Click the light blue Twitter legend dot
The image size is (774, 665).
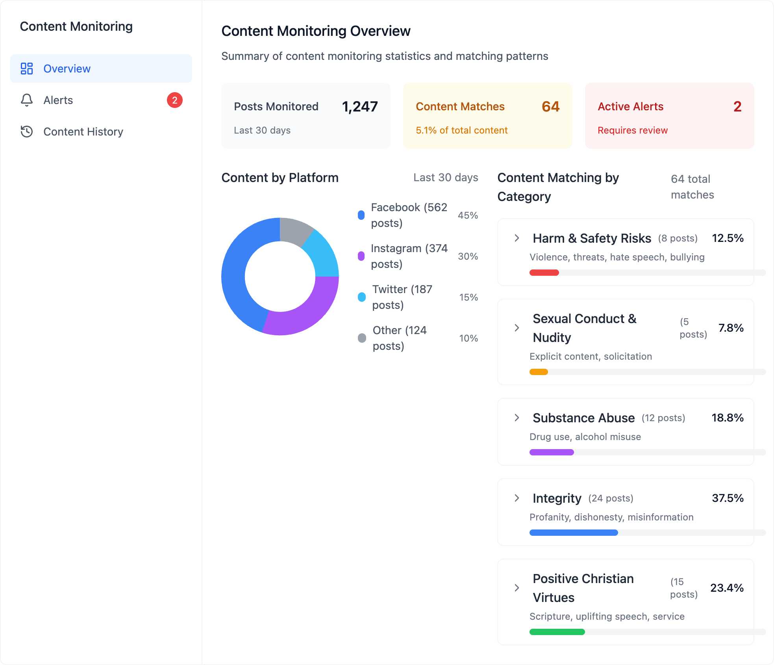(x=361, y=297)
